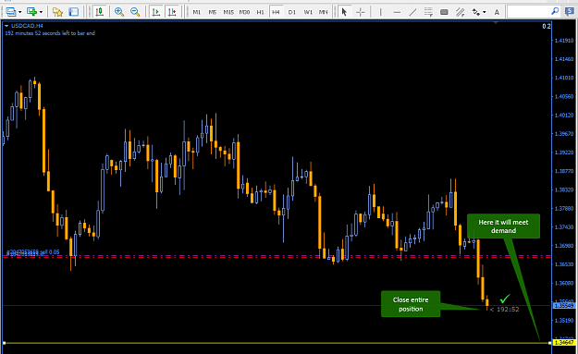Pick the Fibonacci retracement tool

(428, 12)
